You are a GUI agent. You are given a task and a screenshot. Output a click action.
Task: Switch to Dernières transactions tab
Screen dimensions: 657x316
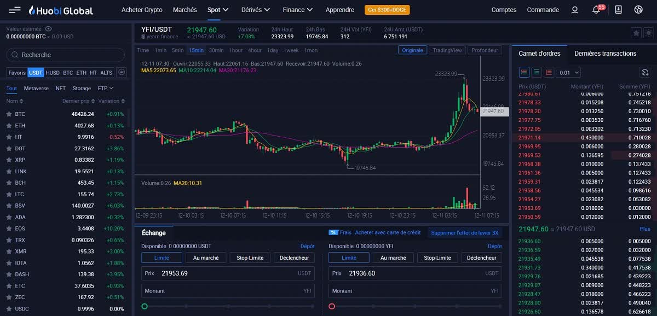[605, 54]
